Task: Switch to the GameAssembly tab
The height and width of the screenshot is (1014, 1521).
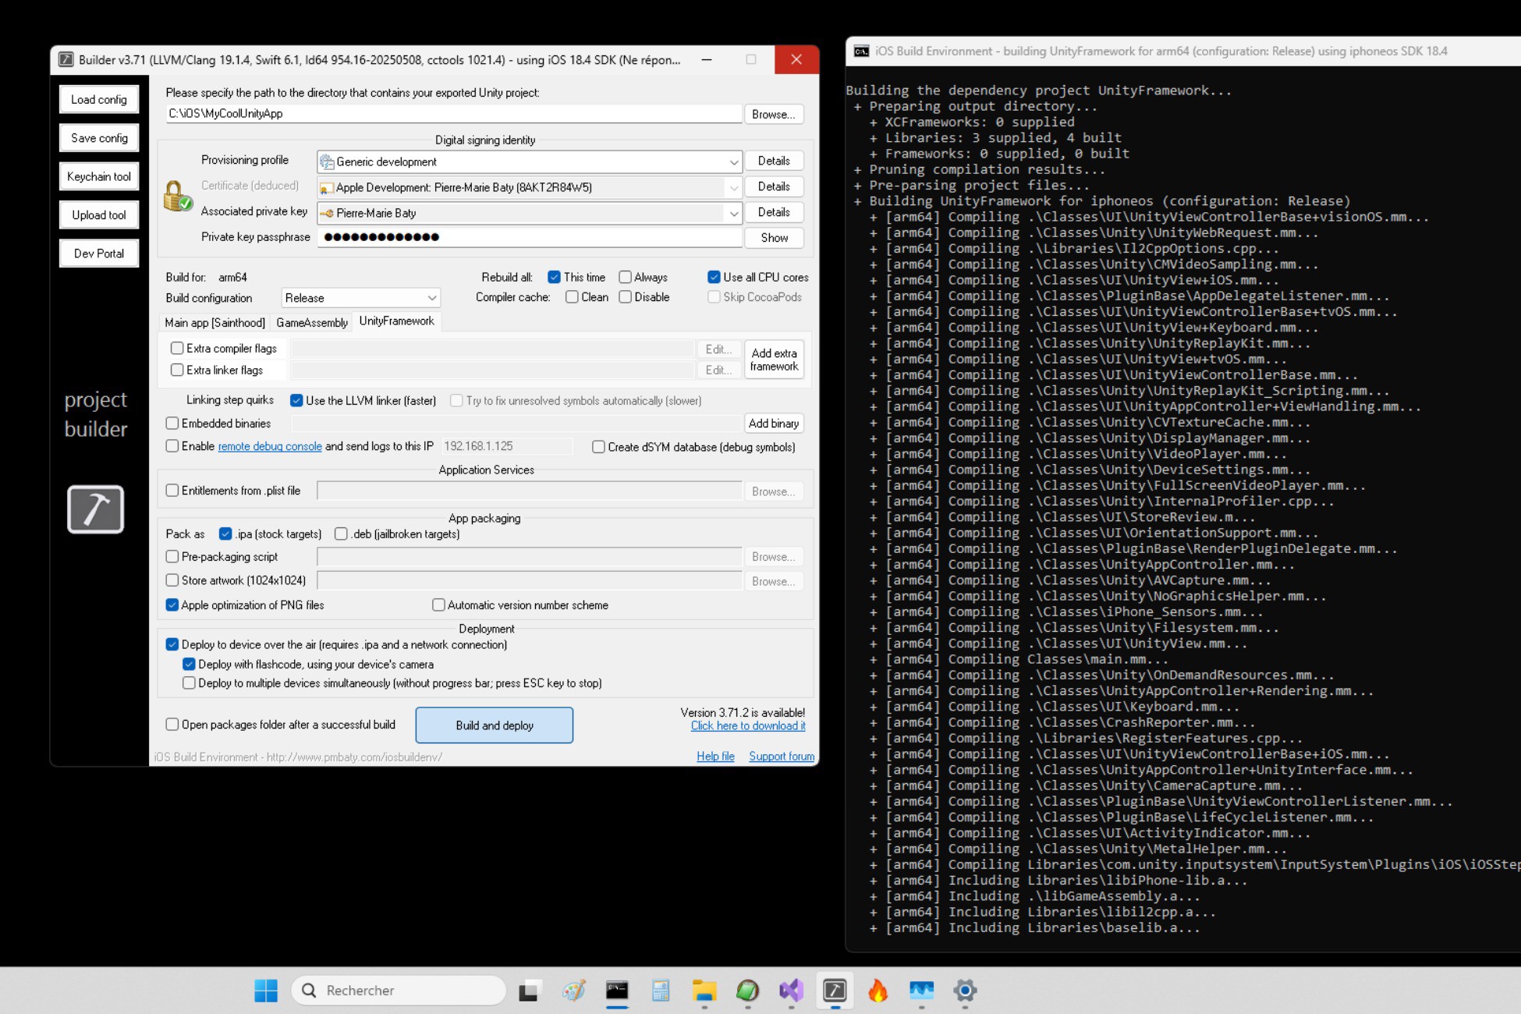Action: (312, 323)
